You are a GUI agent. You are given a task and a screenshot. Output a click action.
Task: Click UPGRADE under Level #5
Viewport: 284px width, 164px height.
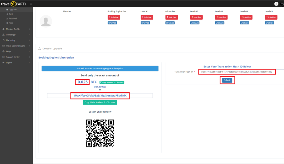[270, 23]
